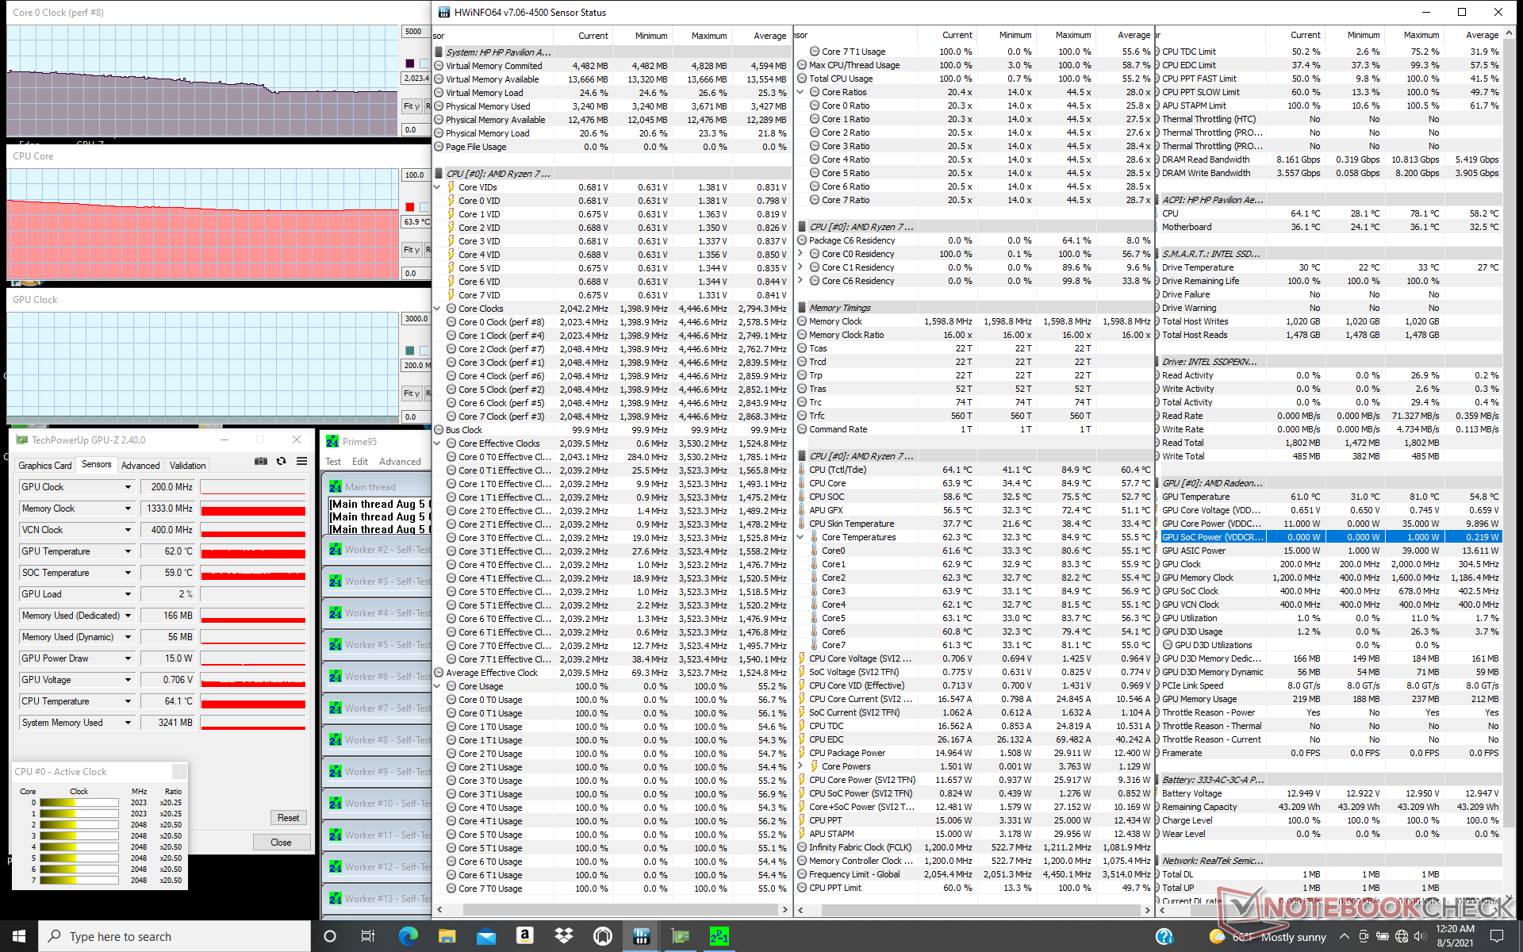Image resolution: width=1523 pixels, height=952 pixels.
Task: Click the HWiNFO icon in the taskbar
Action: pyautogui.click(x=641, y=936)
